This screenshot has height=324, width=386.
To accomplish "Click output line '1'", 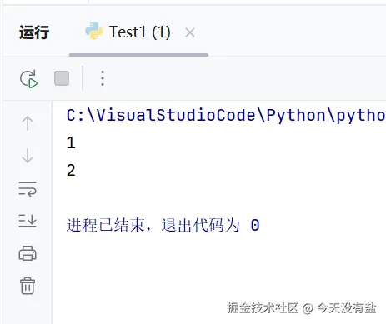I will click(x=71, y=143).
